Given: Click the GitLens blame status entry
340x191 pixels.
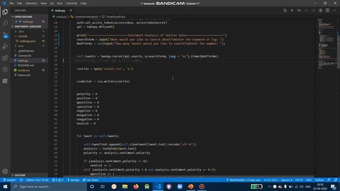Looking at the screenshot, I should (x=243, y=180).
